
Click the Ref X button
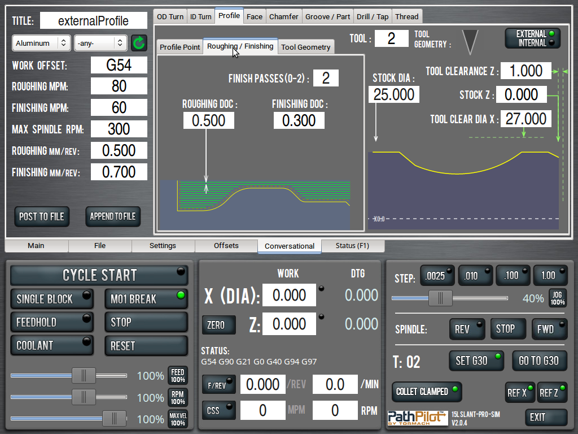click(520, 393)
